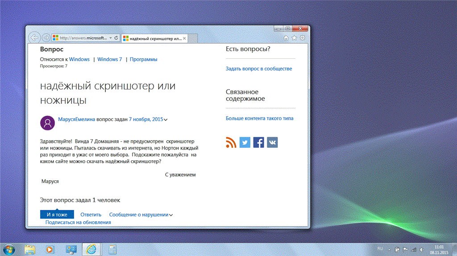Click the browser Forward arrow button
457x256 pixels.
click(x=46, y=38)
